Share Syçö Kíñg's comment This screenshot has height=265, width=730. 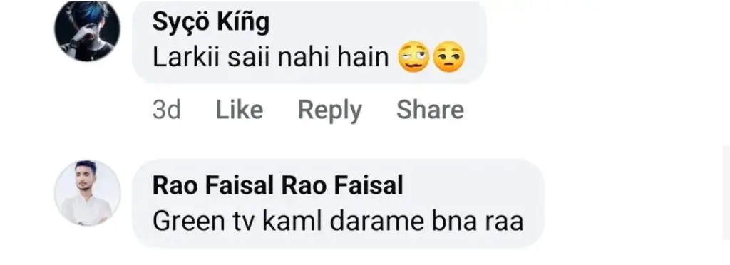(430, 110)
